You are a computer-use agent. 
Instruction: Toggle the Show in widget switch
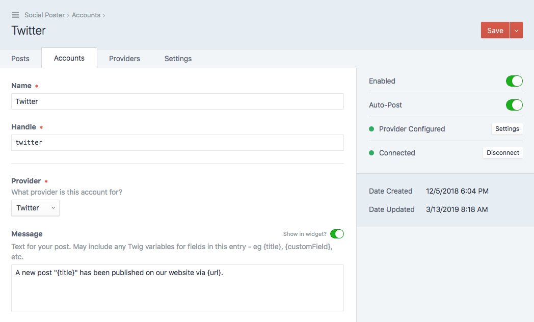coord(337,234)
